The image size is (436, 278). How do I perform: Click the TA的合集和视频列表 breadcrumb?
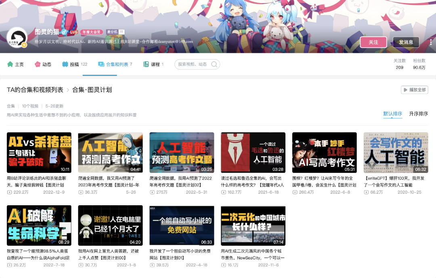point(35,90)
